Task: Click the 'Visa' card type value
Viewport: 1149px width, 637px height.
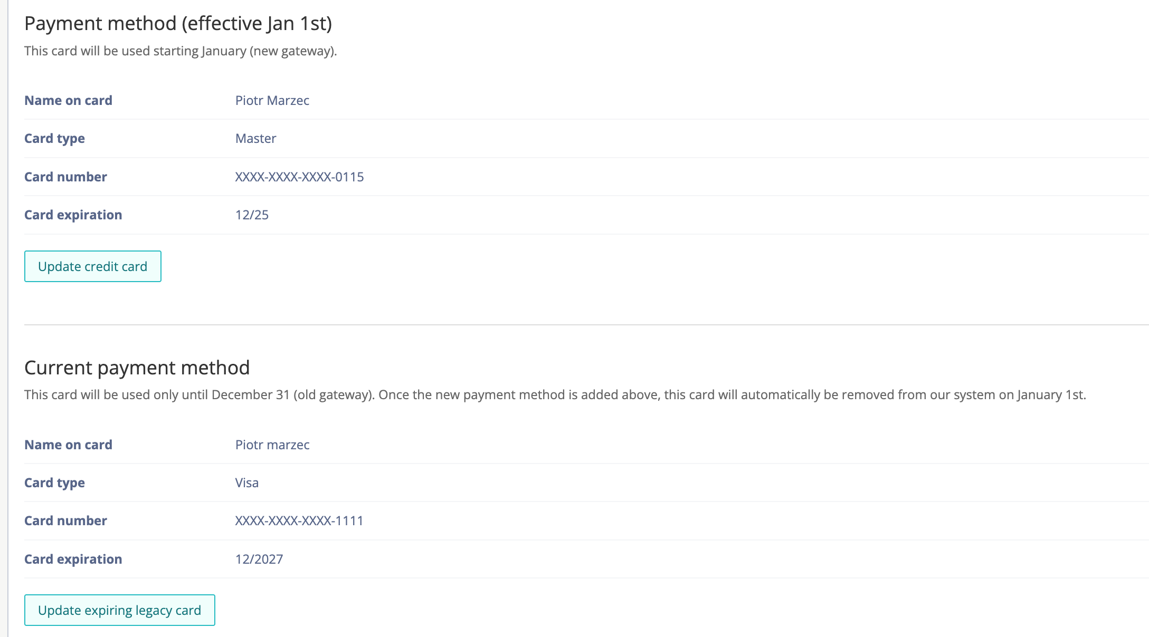Action: click(246, 483)
